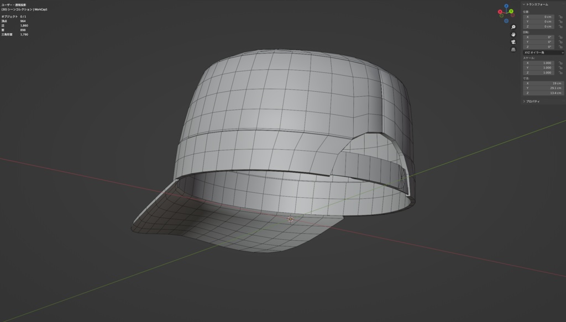Image resolution: width=566 pixels, height=322 pixels.
Task: Click the 寸法 Y field showing 29.1 cm
Action: 540,88
